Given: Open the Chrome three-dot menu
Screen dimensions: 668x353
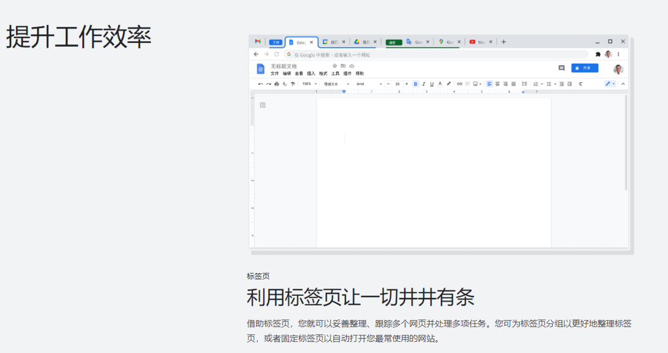Looking at the screenshot, I should coord(618,54).
